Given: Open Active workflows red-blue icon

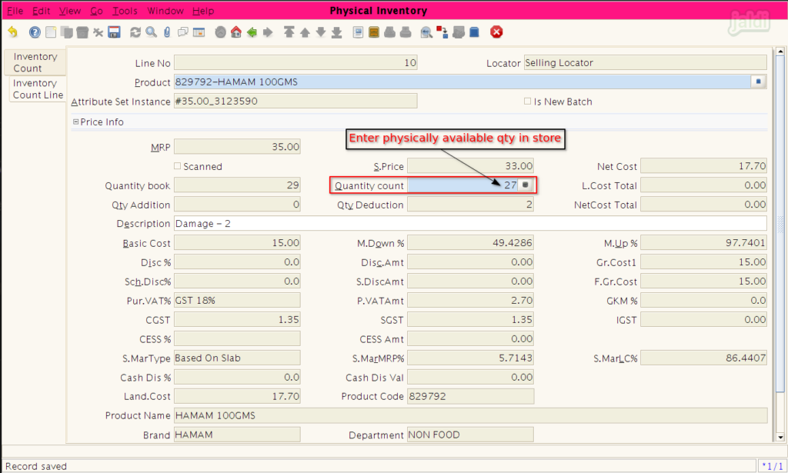Looking at the screenshot, I should [x=442, y=32].
